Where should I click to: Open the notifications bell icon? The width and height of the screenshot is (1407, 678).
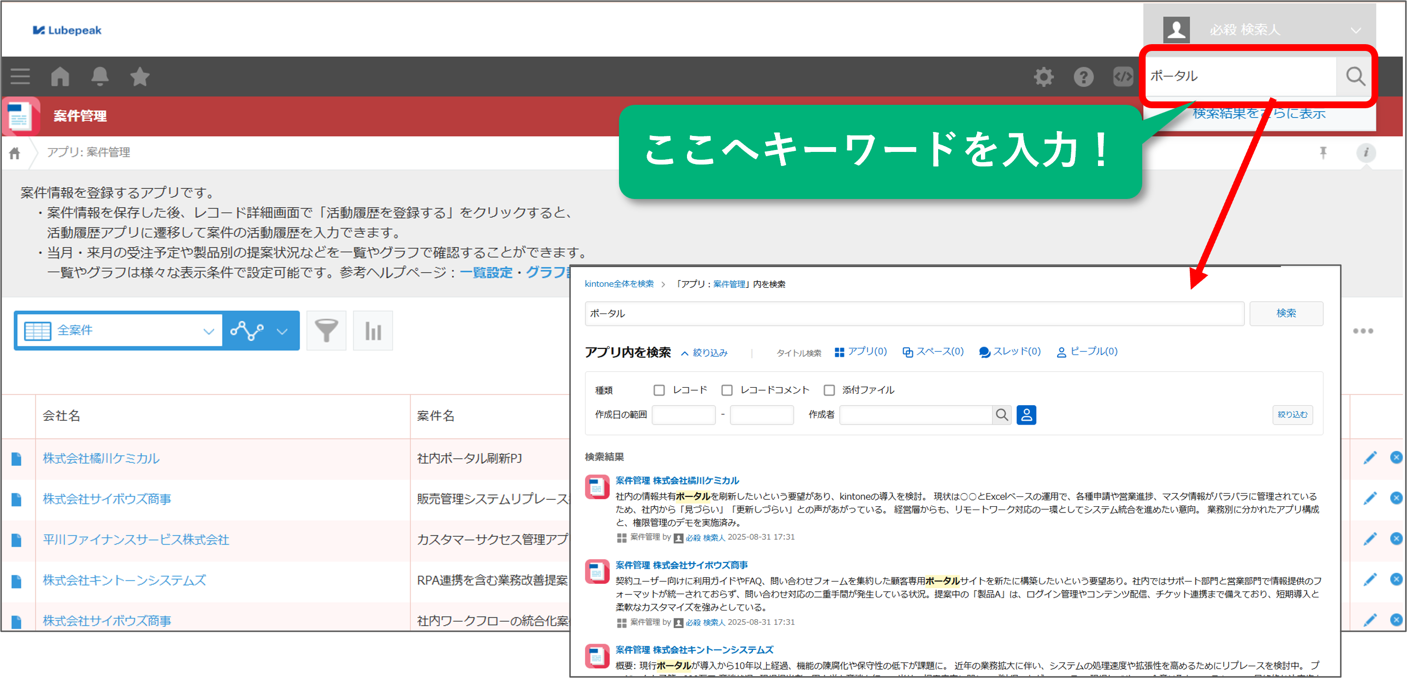[x=100, y=76]
